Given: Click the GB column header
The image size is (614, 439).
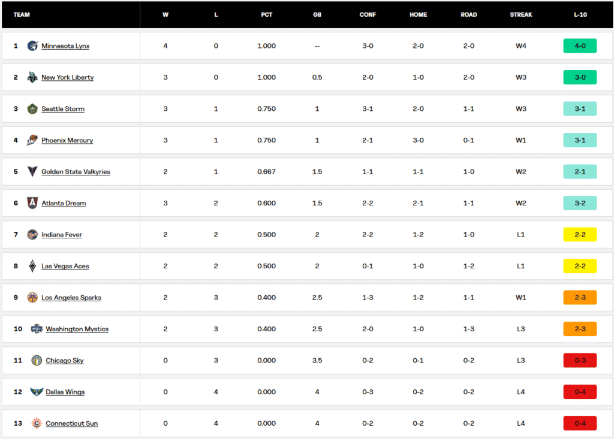Looking at the screenshot, I should point(317,14).
